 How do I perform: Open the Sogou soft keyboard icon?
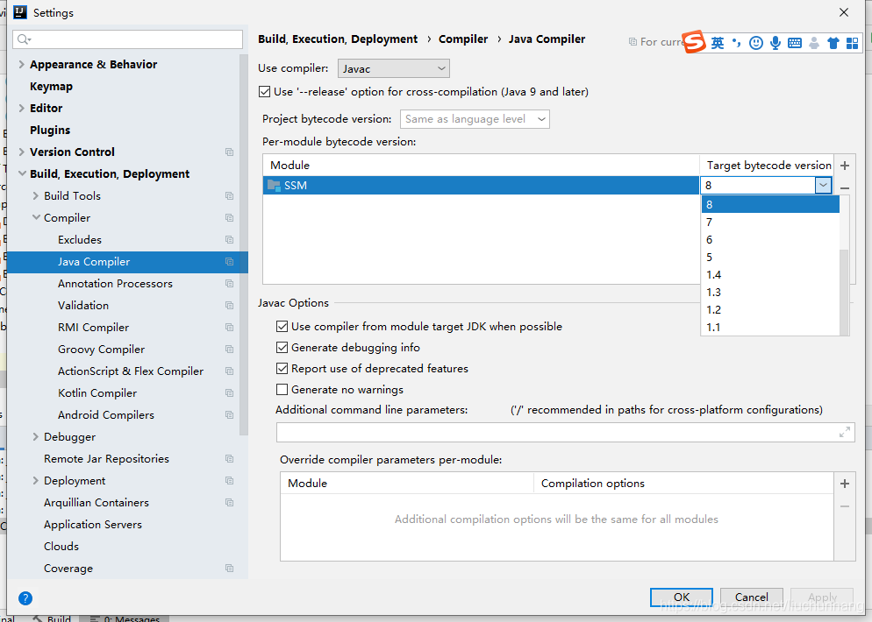(795, 43)
